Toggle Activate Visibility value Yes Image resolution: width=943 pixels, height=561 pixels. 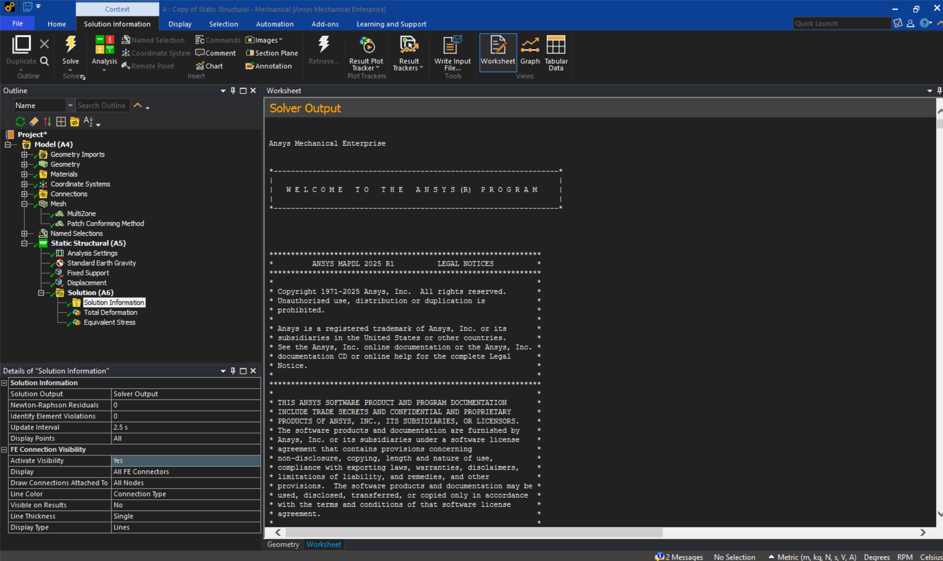click(x=186, y=461)
